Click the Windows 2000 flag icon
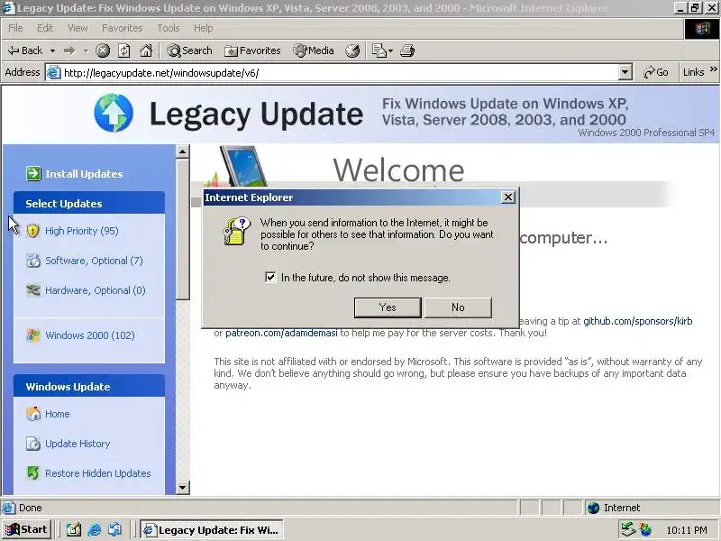 tap(33, 335)
